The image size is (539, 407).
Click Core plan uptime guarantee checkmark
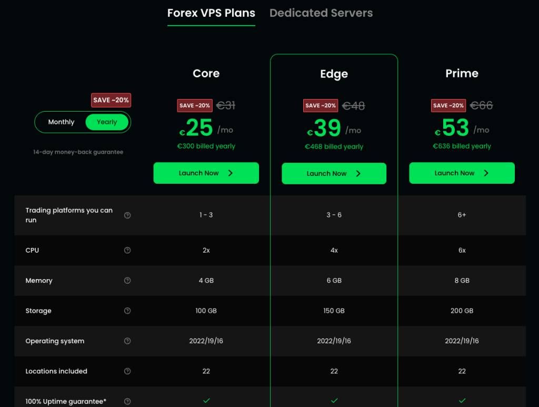[x=206, y=401]
